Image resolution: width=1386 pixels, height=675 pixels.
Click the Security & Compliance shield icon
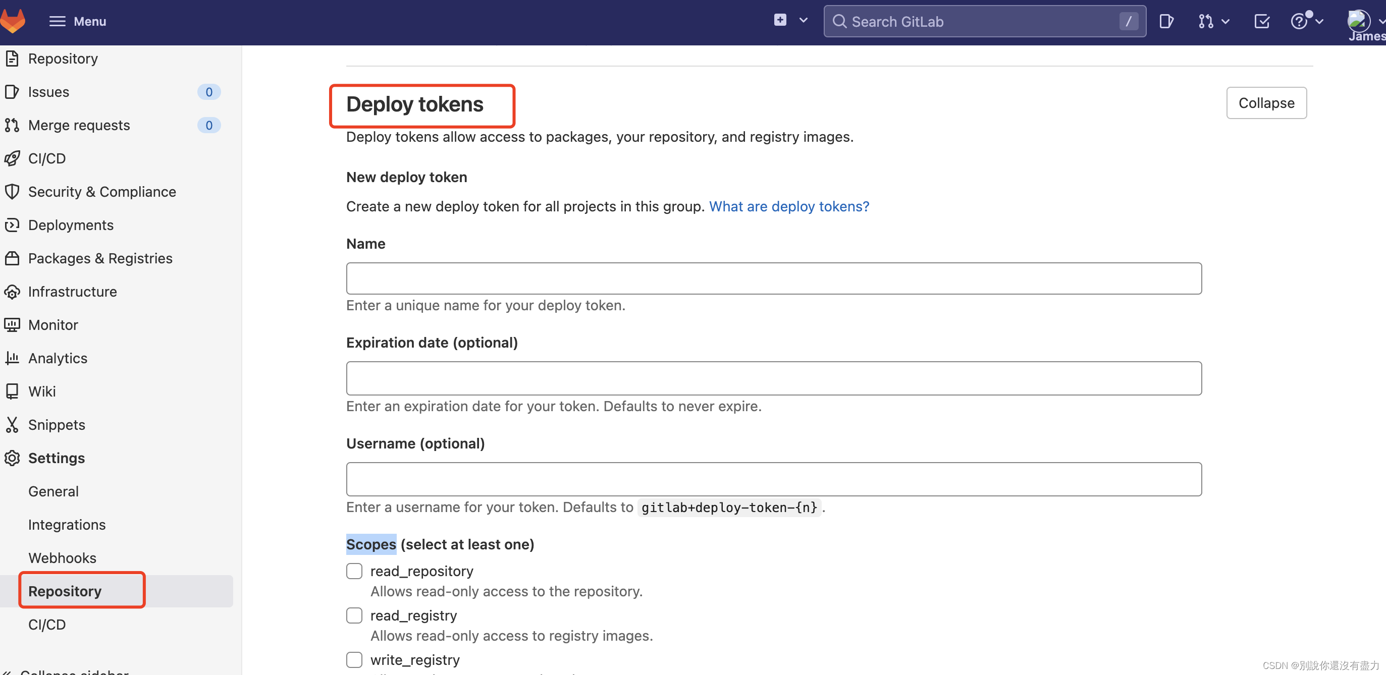click(12, 192)
